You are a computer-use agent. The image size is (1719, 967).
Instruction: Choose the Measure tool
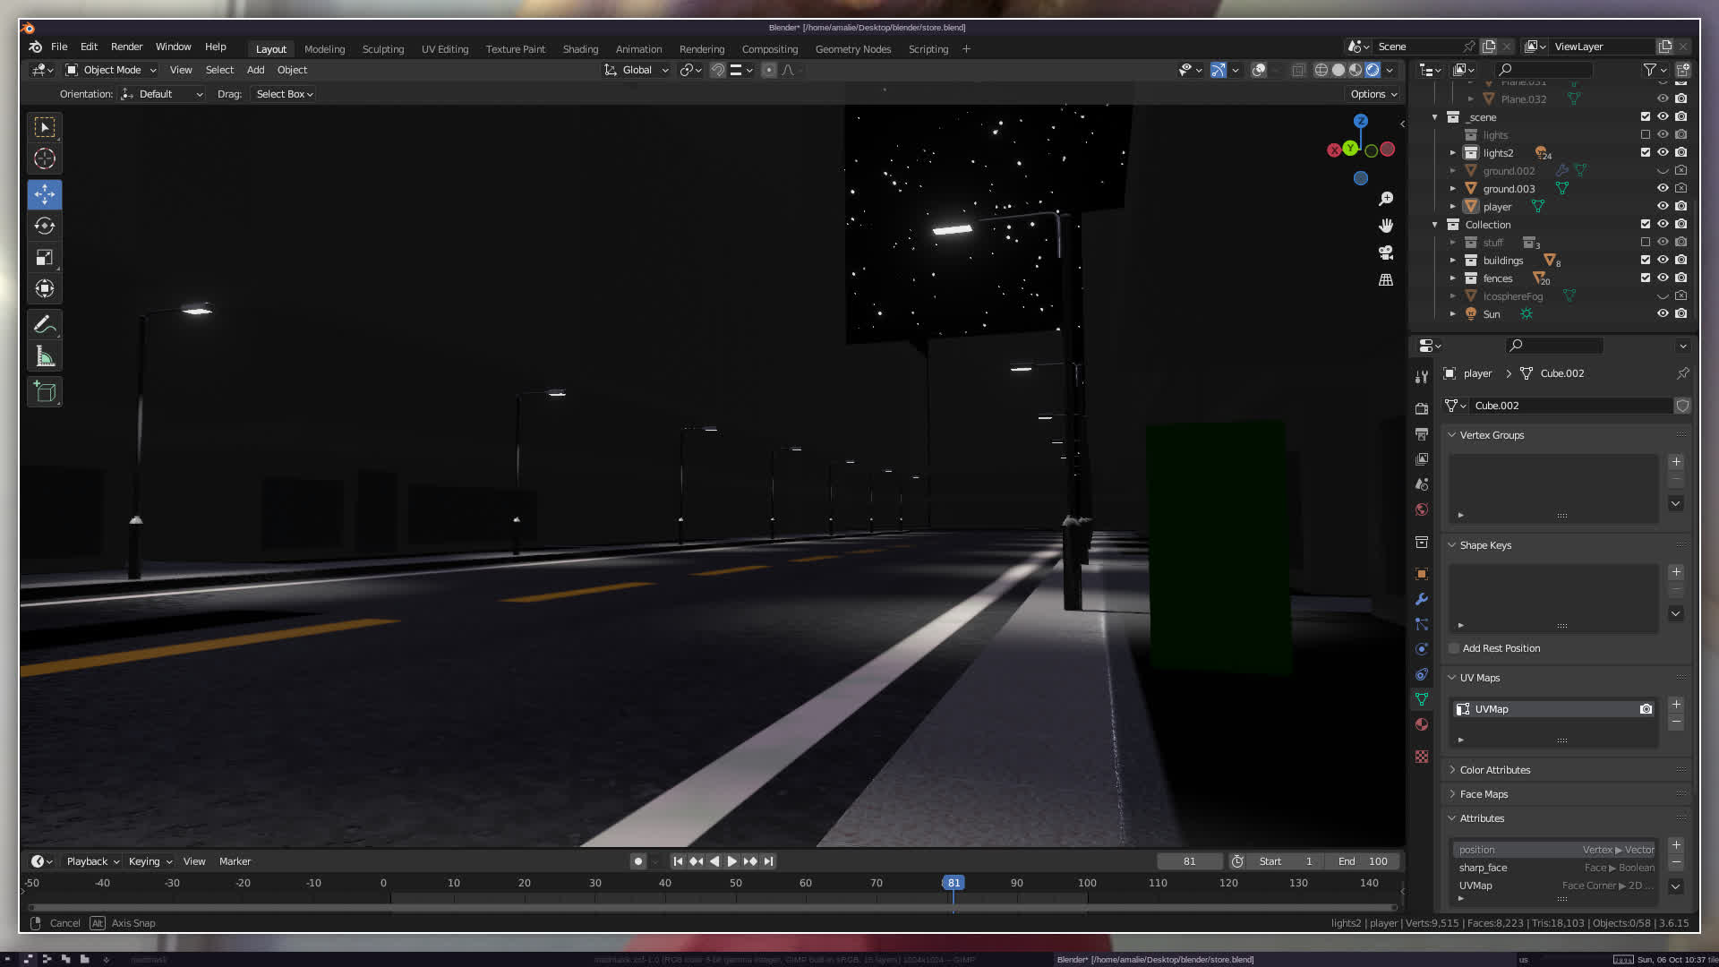click(x=45, y=357)
